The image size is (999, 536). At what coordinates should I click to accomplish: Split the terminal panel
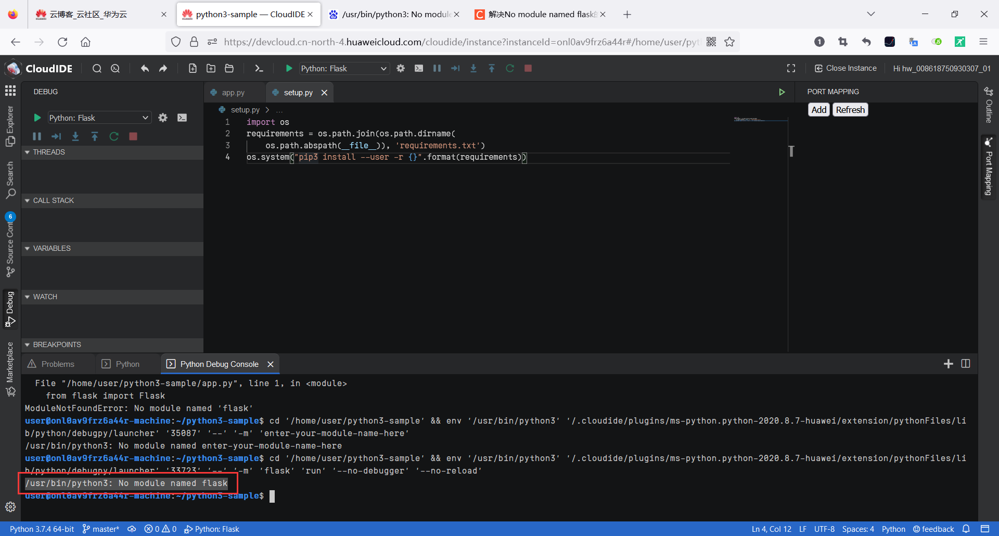click(x=966, y=364)
